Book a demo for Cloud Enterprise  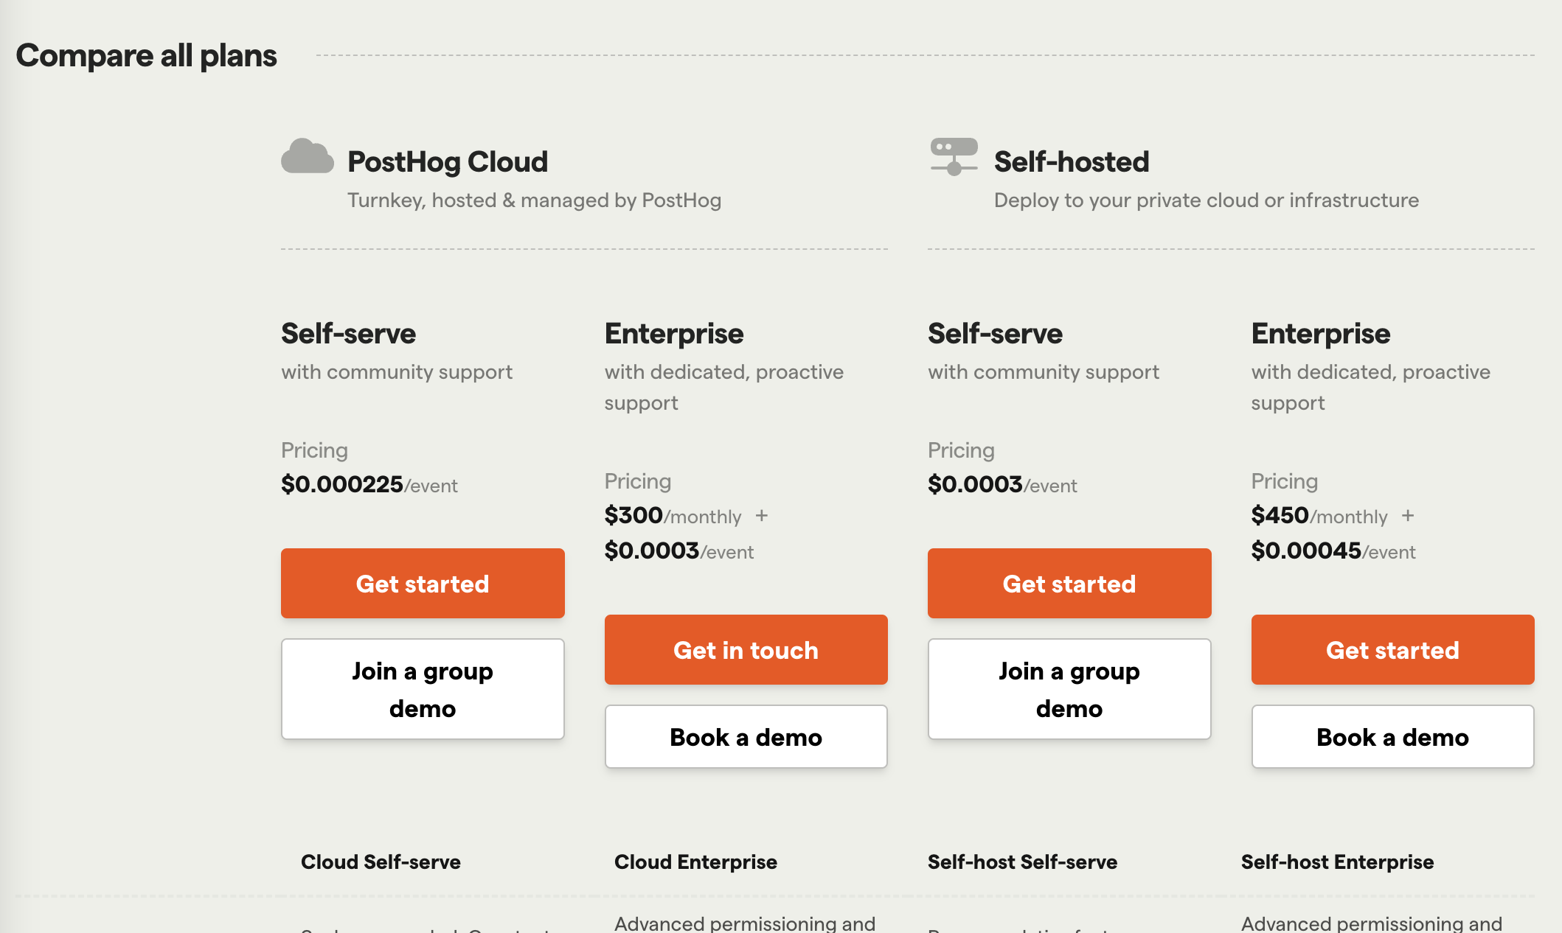click(746, 737)
